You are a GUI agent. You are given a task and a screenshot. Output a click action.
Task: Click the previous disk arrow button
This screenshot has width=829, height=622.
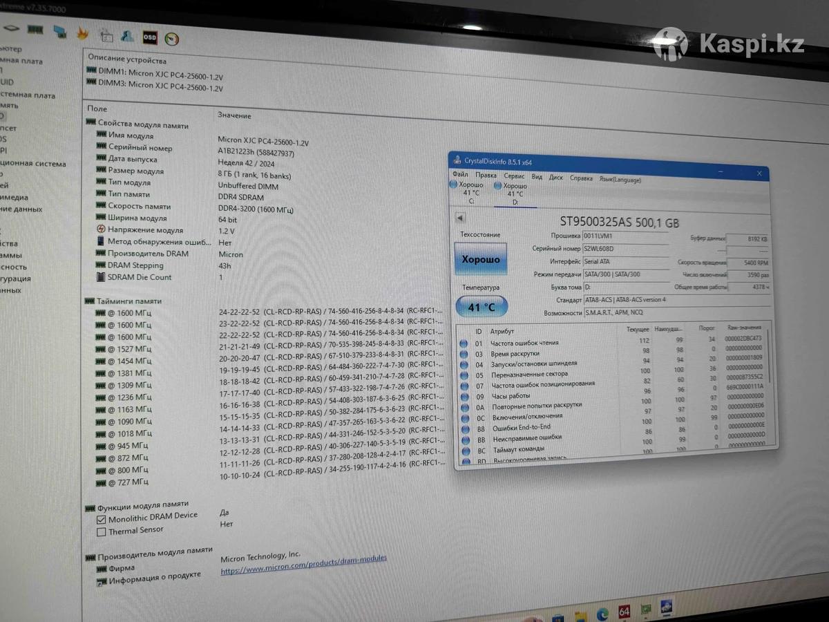point(460,218)
